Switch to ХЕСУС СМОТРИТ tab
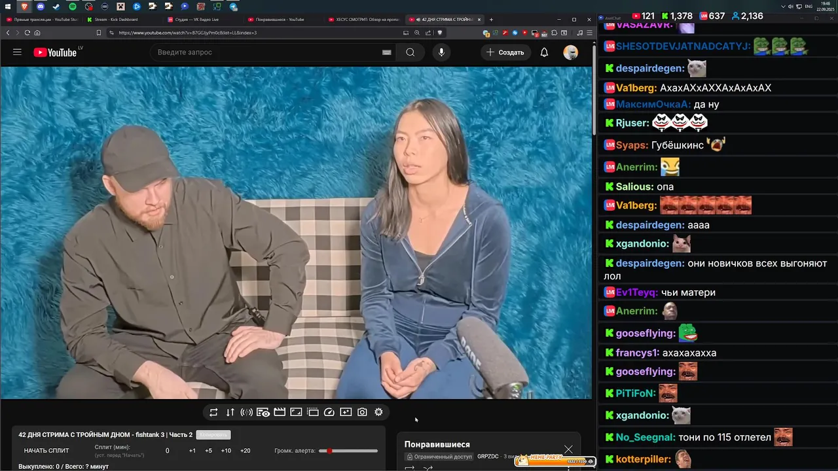The image size is (838, 471). [363, 20]
